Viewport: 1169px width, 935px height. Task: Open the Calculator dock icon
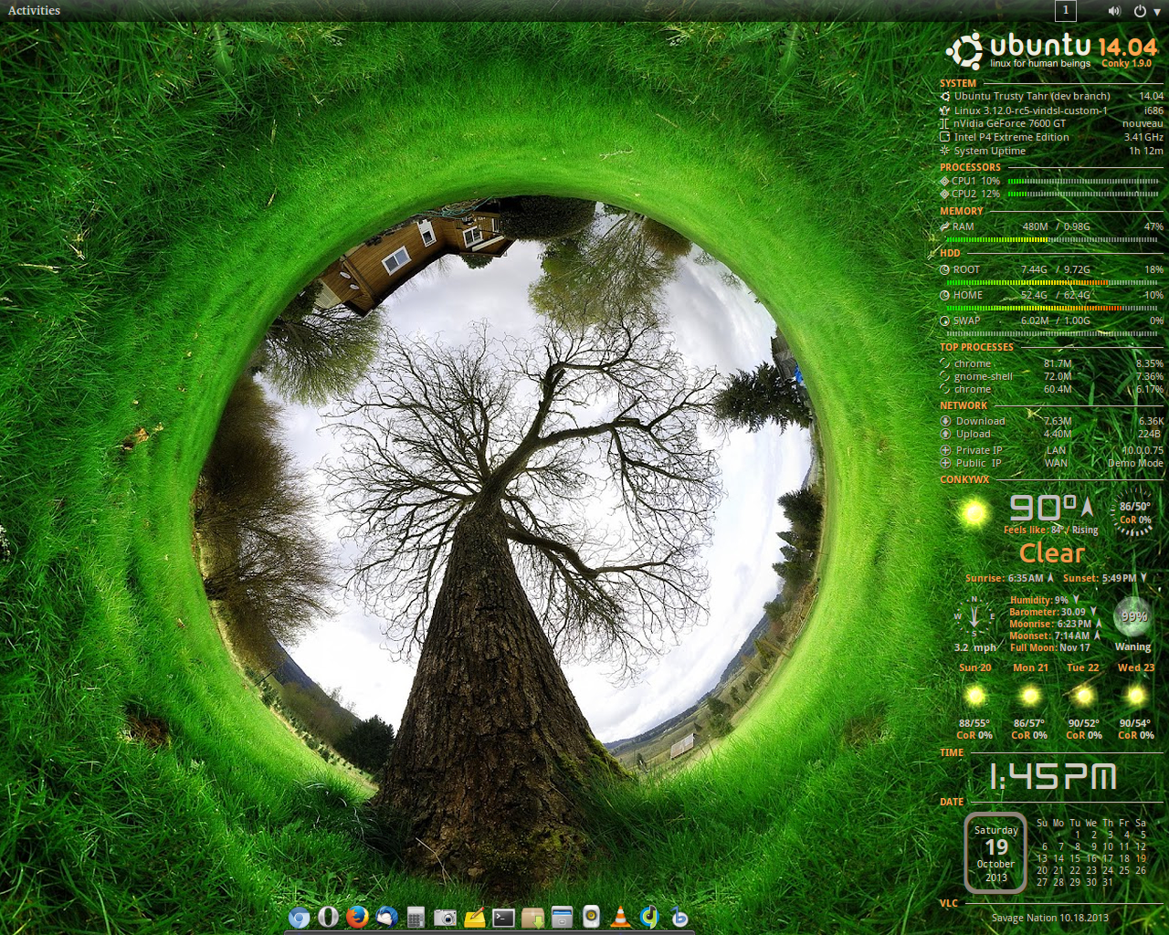pos(416,917)
